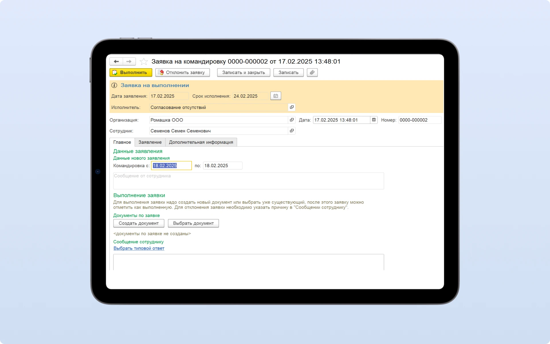Open the Дополнительная информация tab
Image resolution: width=550 pixels, height=344 pixels.
pos(201,142)
